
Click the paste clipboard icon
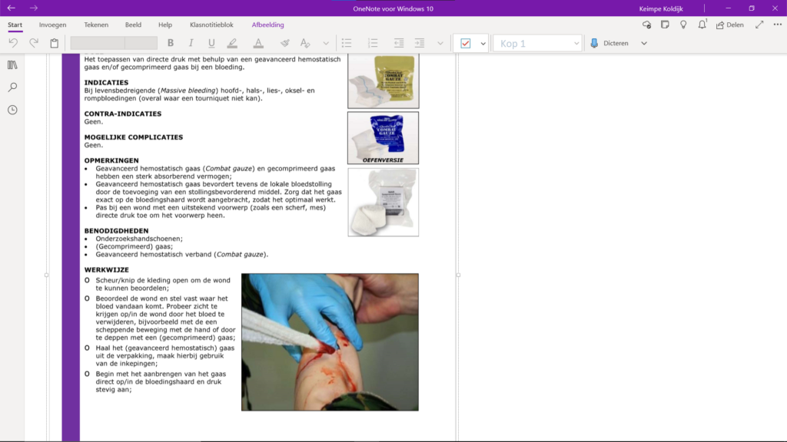click(x=55, y=44)
